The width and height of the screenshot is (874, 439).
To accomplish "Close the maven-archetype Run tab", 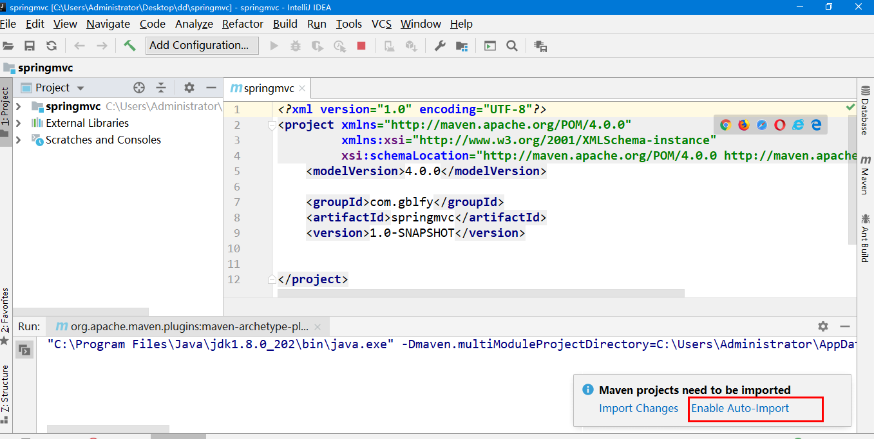I will (x=318, y=326).
